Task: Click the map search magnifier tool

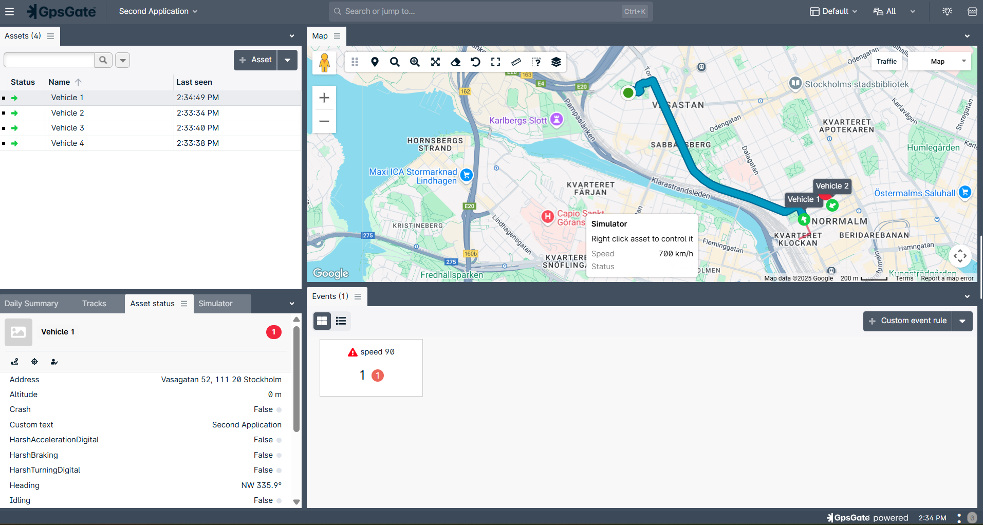Action: 395,62
